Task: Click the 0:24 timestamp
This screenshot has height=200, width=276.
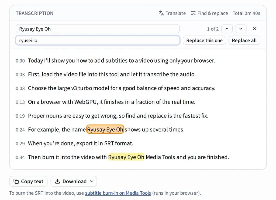Action: pos(20,130)
